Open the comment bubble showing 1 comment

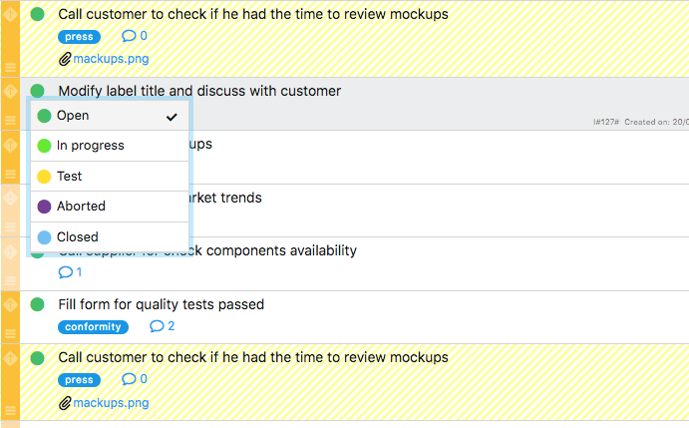71,272
